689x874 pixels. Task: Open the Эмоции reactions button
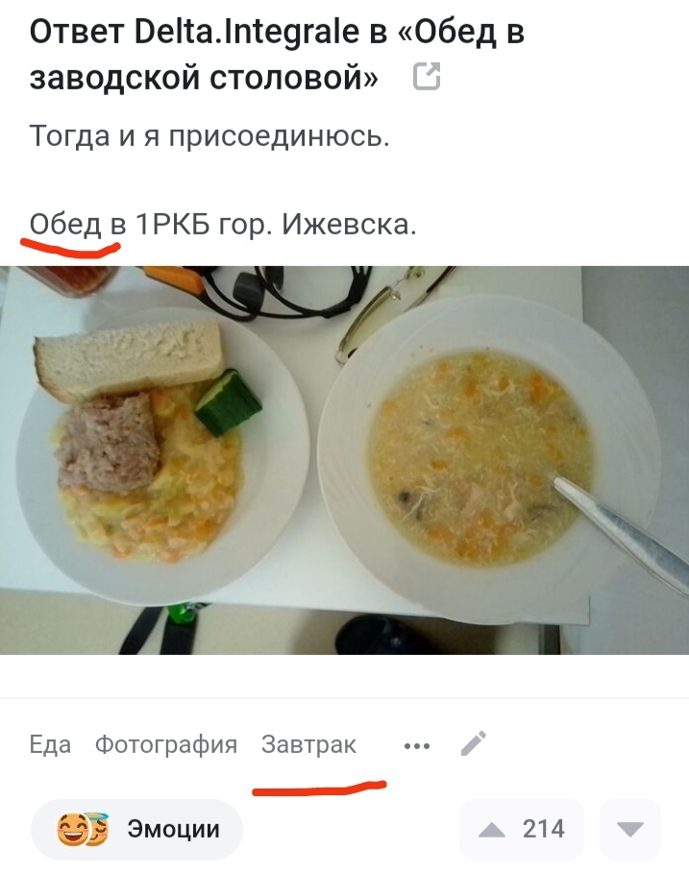(136, 830)
